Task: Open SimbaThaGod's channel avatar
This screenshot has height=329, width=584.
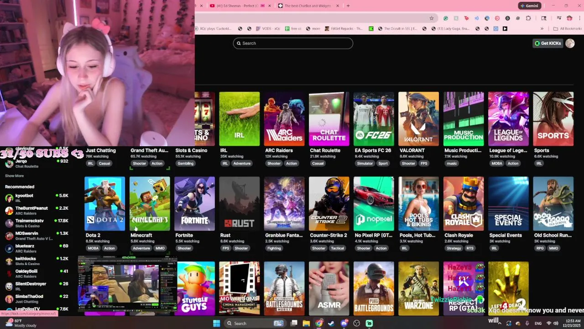Action: pyautogui.click(x=9, y=299)
